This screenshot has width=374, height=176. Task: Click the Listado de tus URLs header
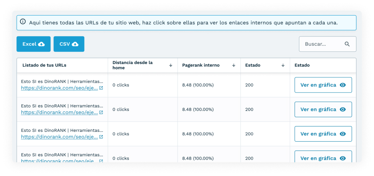point(44,65)
